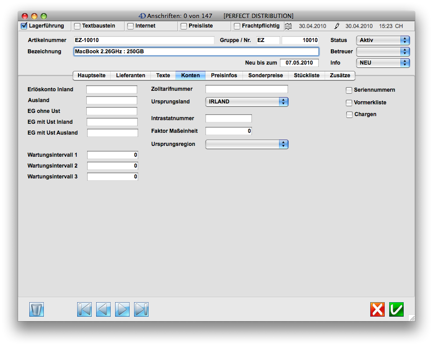Click the trash can delete icon
The width and height of the screenshot is (433, 346).
click(x=36, y=309)
